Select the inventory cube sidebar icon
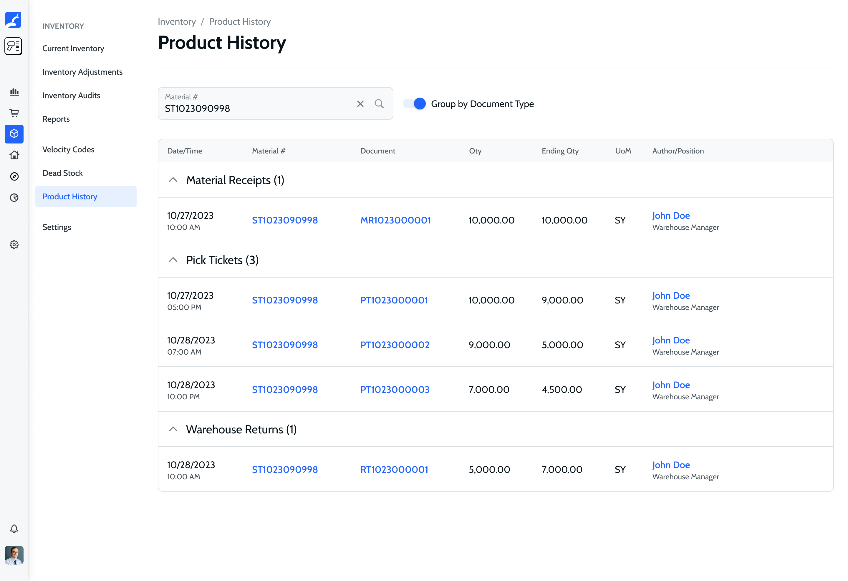Viewport: 848px width, 581px height. (x=14, y=134)
